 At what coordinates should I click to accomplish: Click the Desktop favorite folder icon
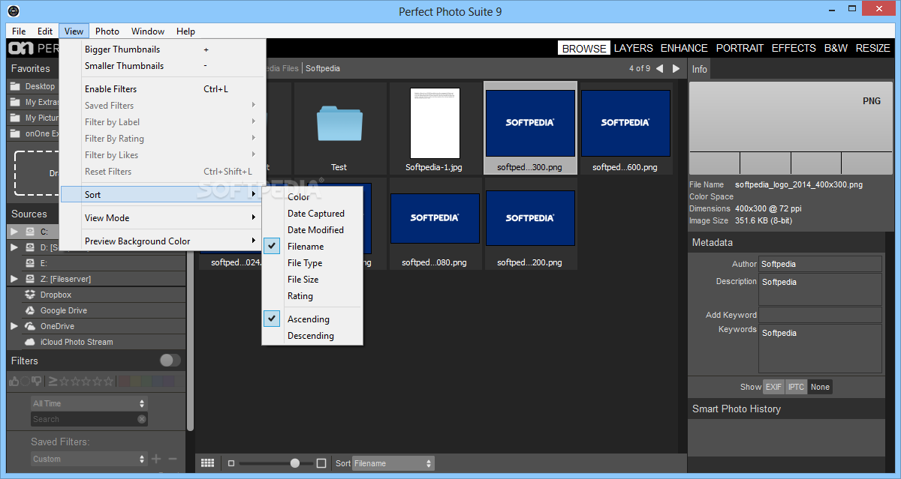click(x=14, y=86)
